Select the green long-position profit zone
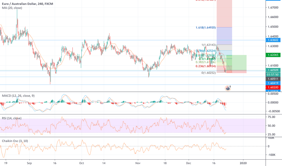 tap(239, 62)
